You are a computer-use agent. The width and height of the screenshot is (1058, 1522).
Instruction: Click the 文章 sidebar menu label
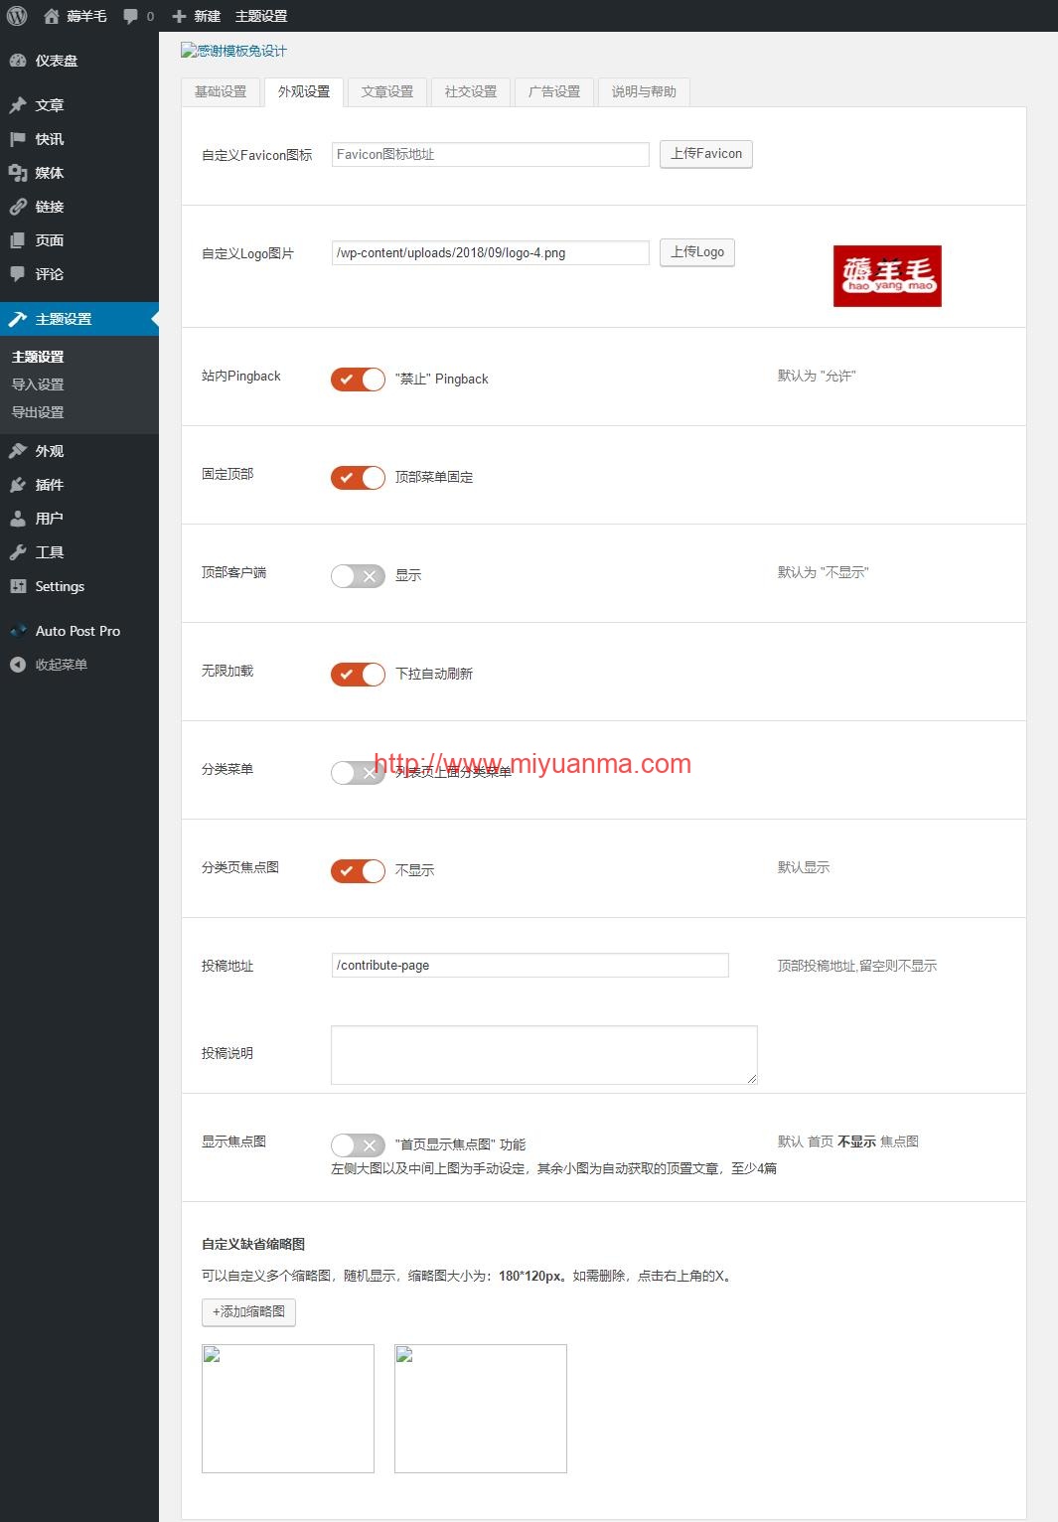pyautogui.click(x=50, y=105)
